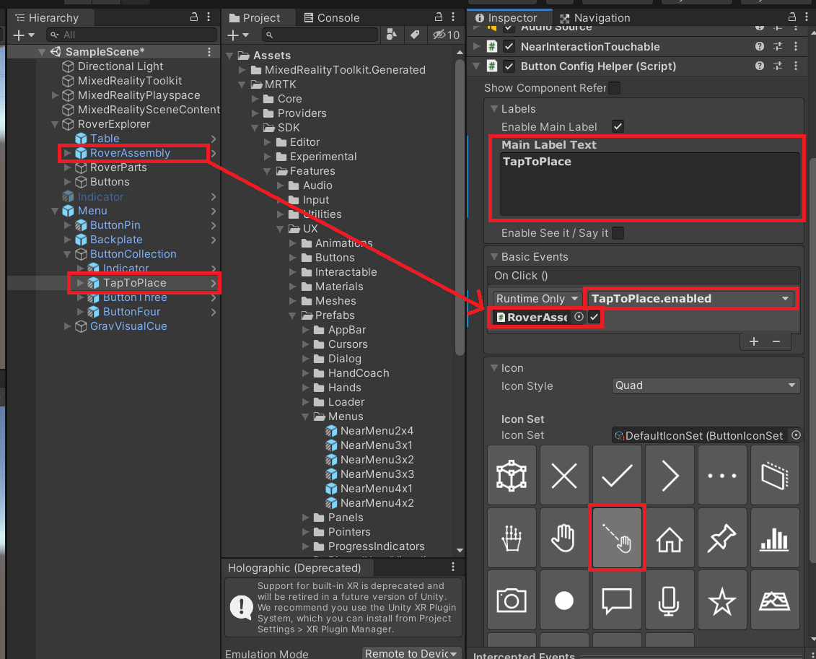
Task: Toggle Show Component References checkbox
Action: (615, 88)
